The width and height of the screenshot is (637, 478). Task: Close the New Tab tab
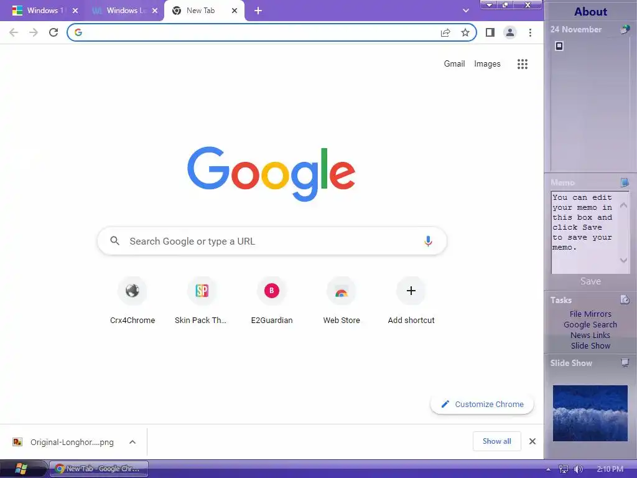coord(235,11)
